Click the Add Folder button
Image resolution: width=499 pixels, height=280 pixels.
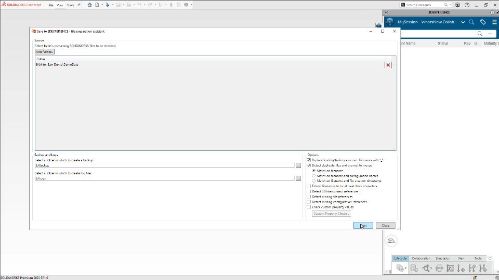pyautogui.click(x=45, y=52)
